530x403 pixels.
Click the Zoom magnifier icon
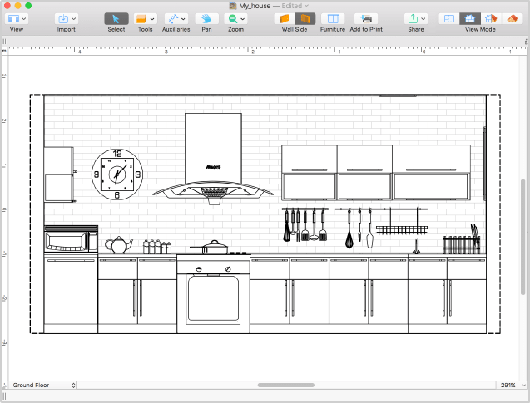coord(233,18)
